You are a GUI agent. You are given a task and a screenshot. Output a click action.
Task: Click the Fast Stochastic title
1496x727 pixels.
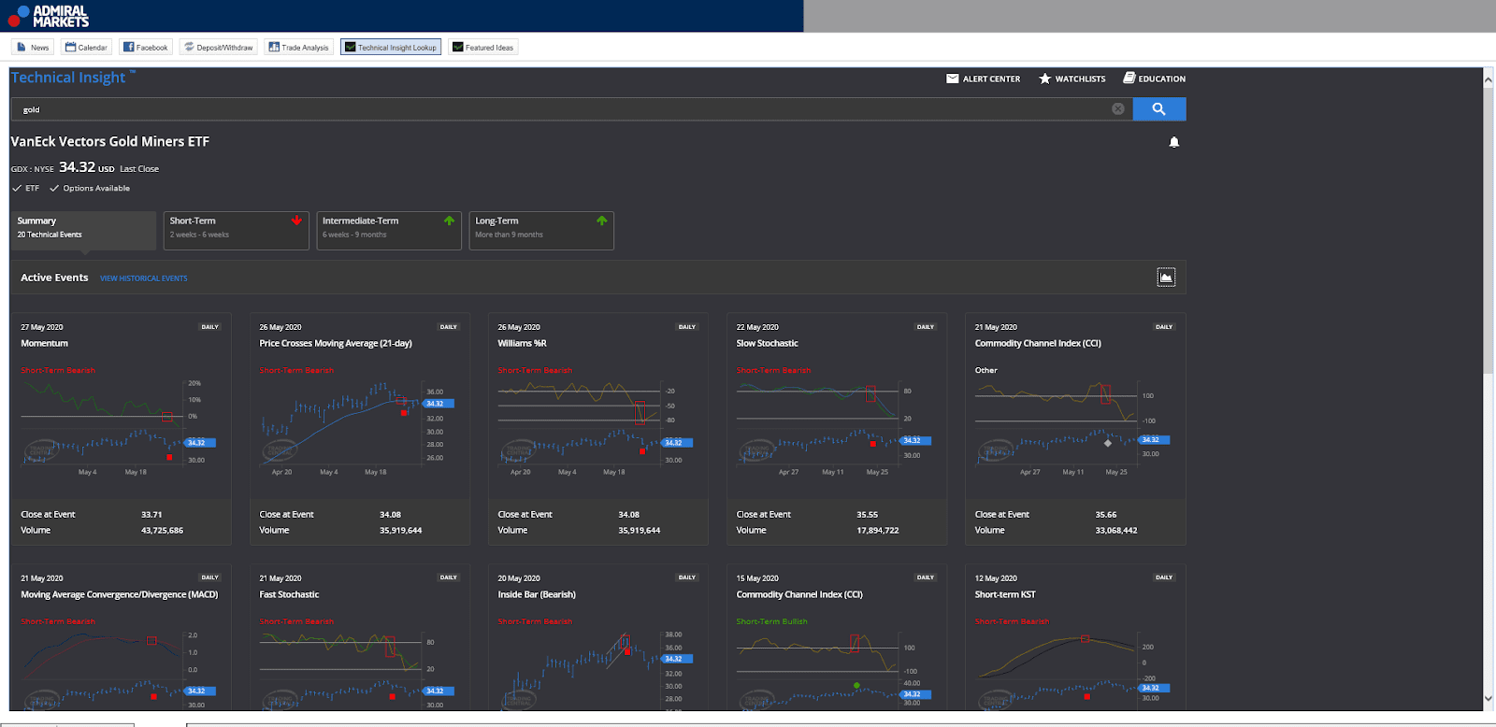(x=289, y=594)
